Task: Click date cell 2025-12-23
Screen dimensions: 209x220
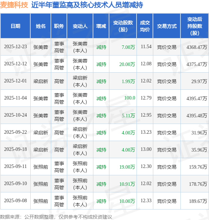Action: pyautogui.click(x=15, y=46)
